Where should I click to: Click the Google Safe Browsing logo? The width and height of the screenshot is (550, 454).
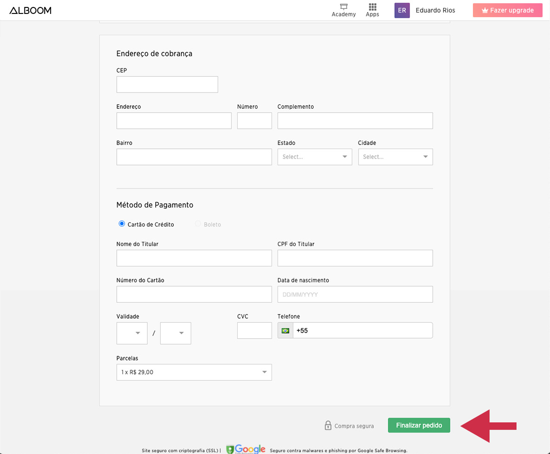tap(246, 449)
